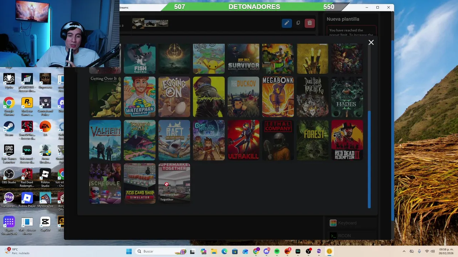Select the Deep Rock Survivor game cover

click(243, 59)
